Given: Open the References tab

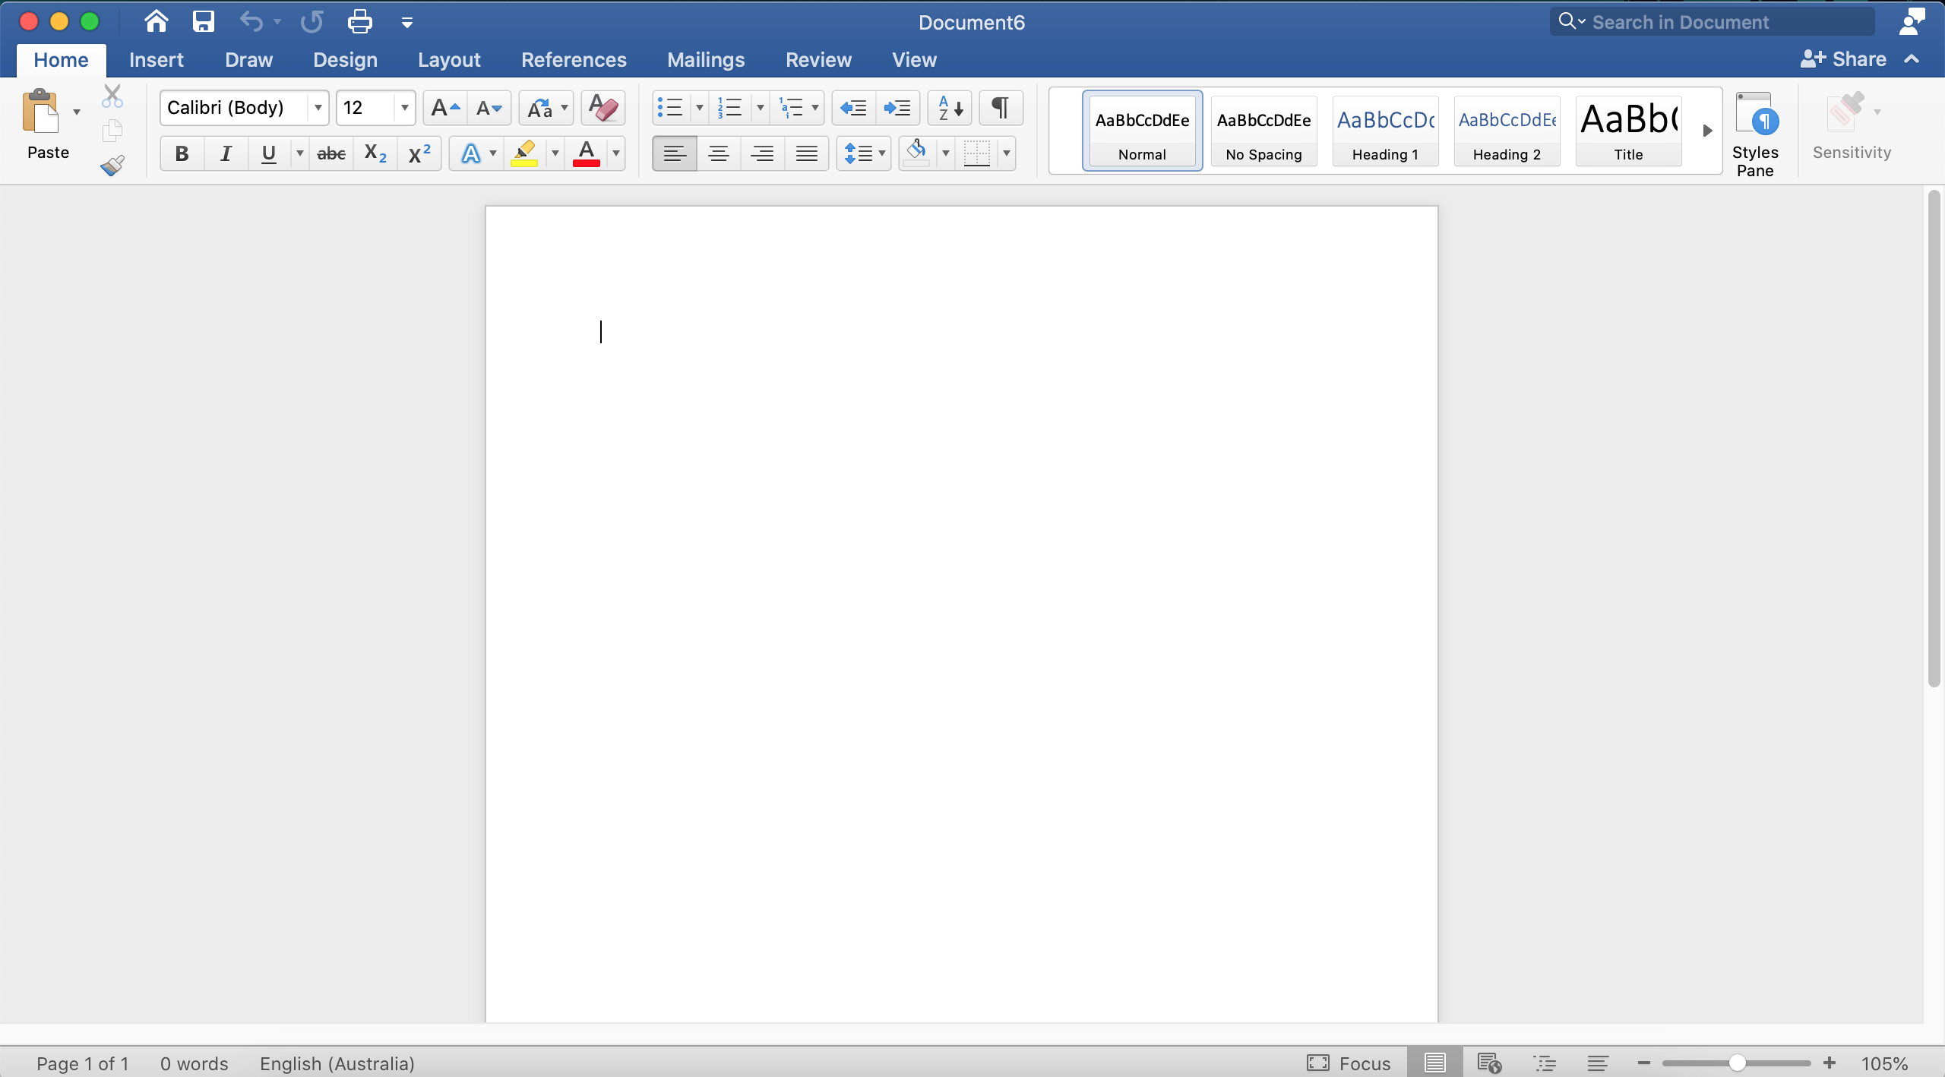Looking at the screenshot, I should pyautogui.click(x=574, y=59).
